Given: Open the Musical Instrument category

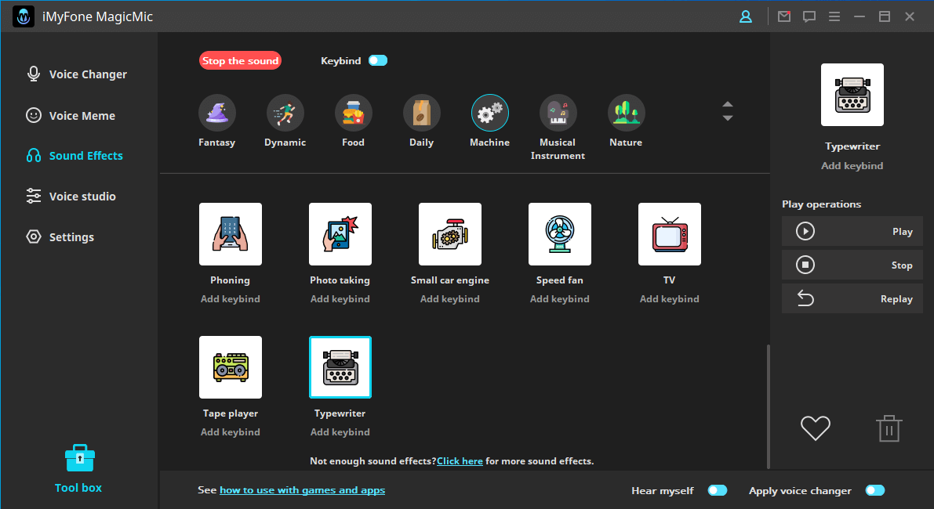Looking at the screenshot, I should pyautogui.click(x=558, y=113).
